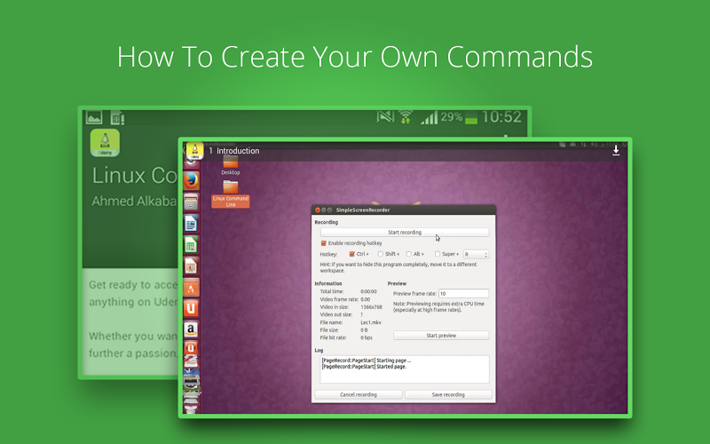This screenshot has height=444, width=710.
Task: Tap the muted vibrate status icon
Action: (385, 117)
